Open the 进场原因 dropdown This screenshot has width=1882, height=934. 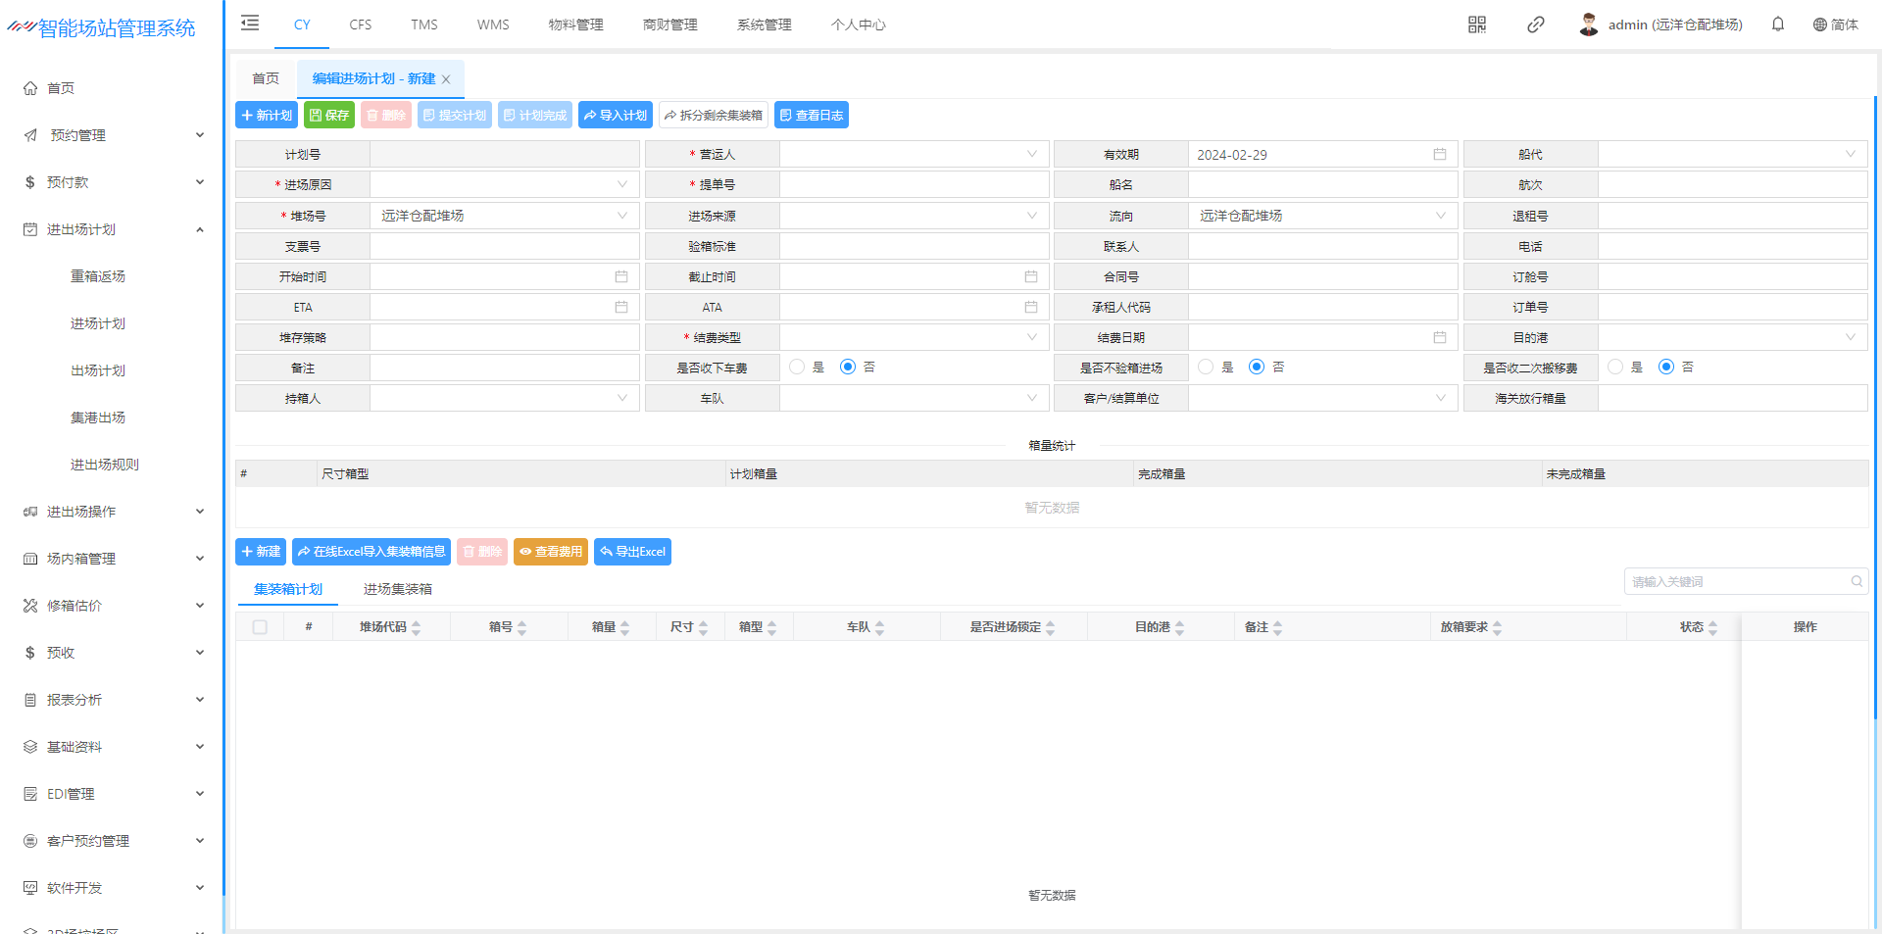(x=504, y=185)
